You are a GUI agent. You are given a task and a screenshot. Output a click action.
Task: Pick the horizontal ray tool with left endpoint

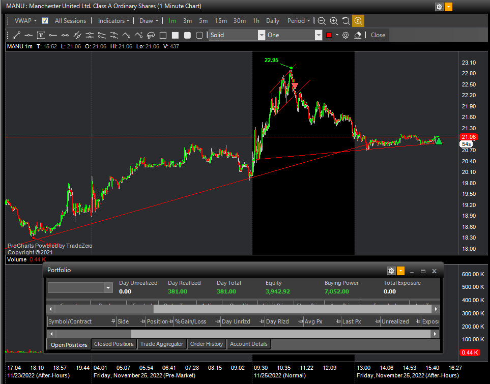[x=53, y=35]
